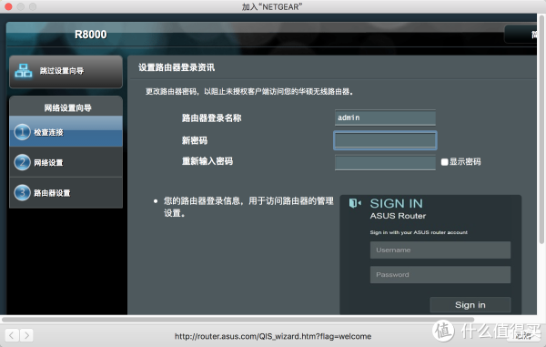Go forward with the right arrow button
546x347 pixels.
coord(26,335)
